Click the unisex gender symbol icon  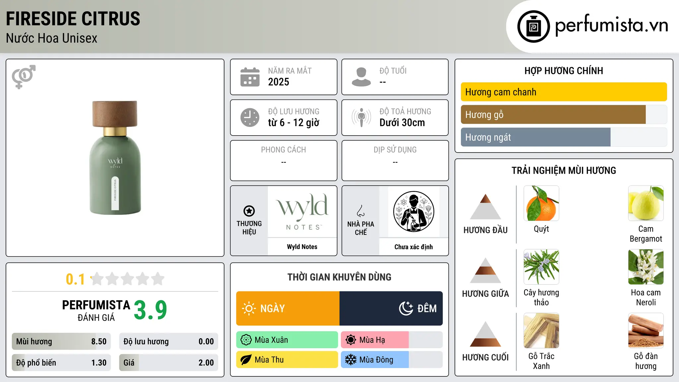[x=24, y=77]
